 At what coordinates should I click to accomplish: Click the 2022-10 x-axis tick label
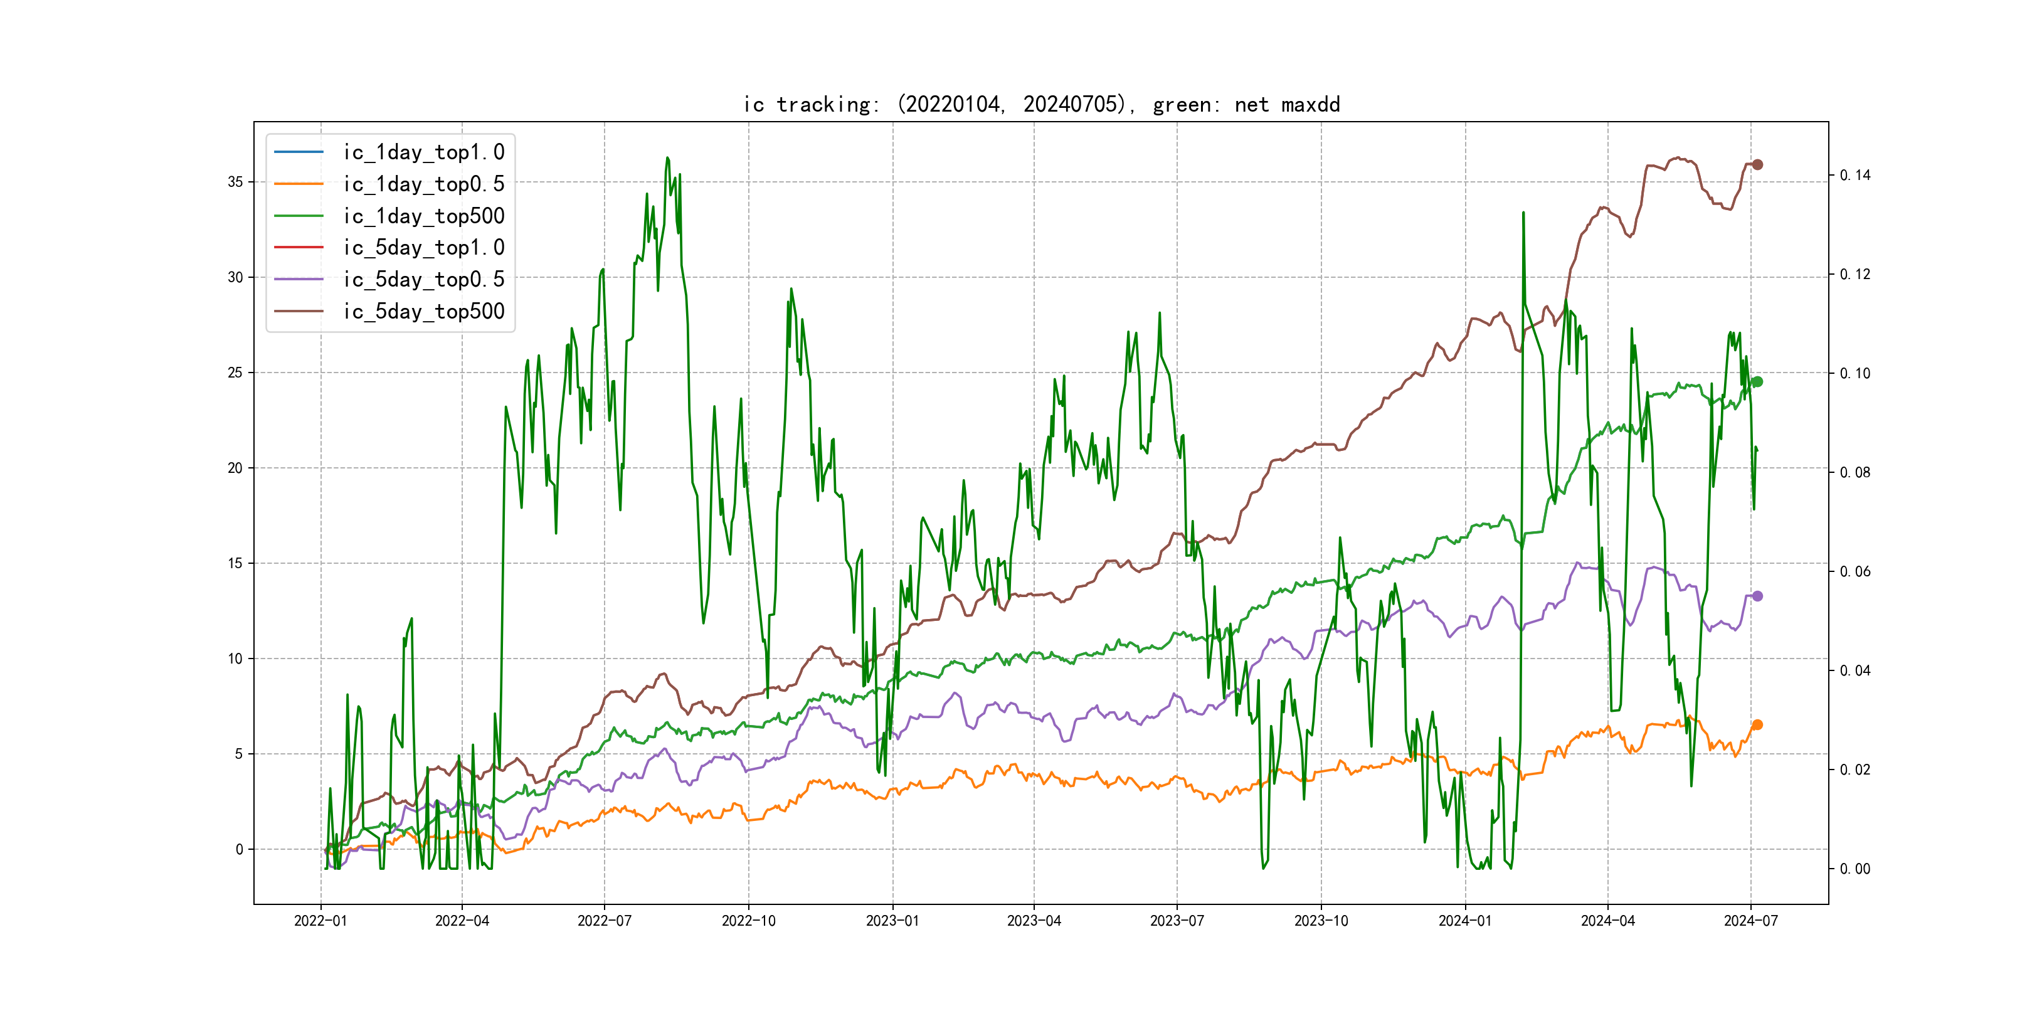pyautogui.click(x=749, y=921)
